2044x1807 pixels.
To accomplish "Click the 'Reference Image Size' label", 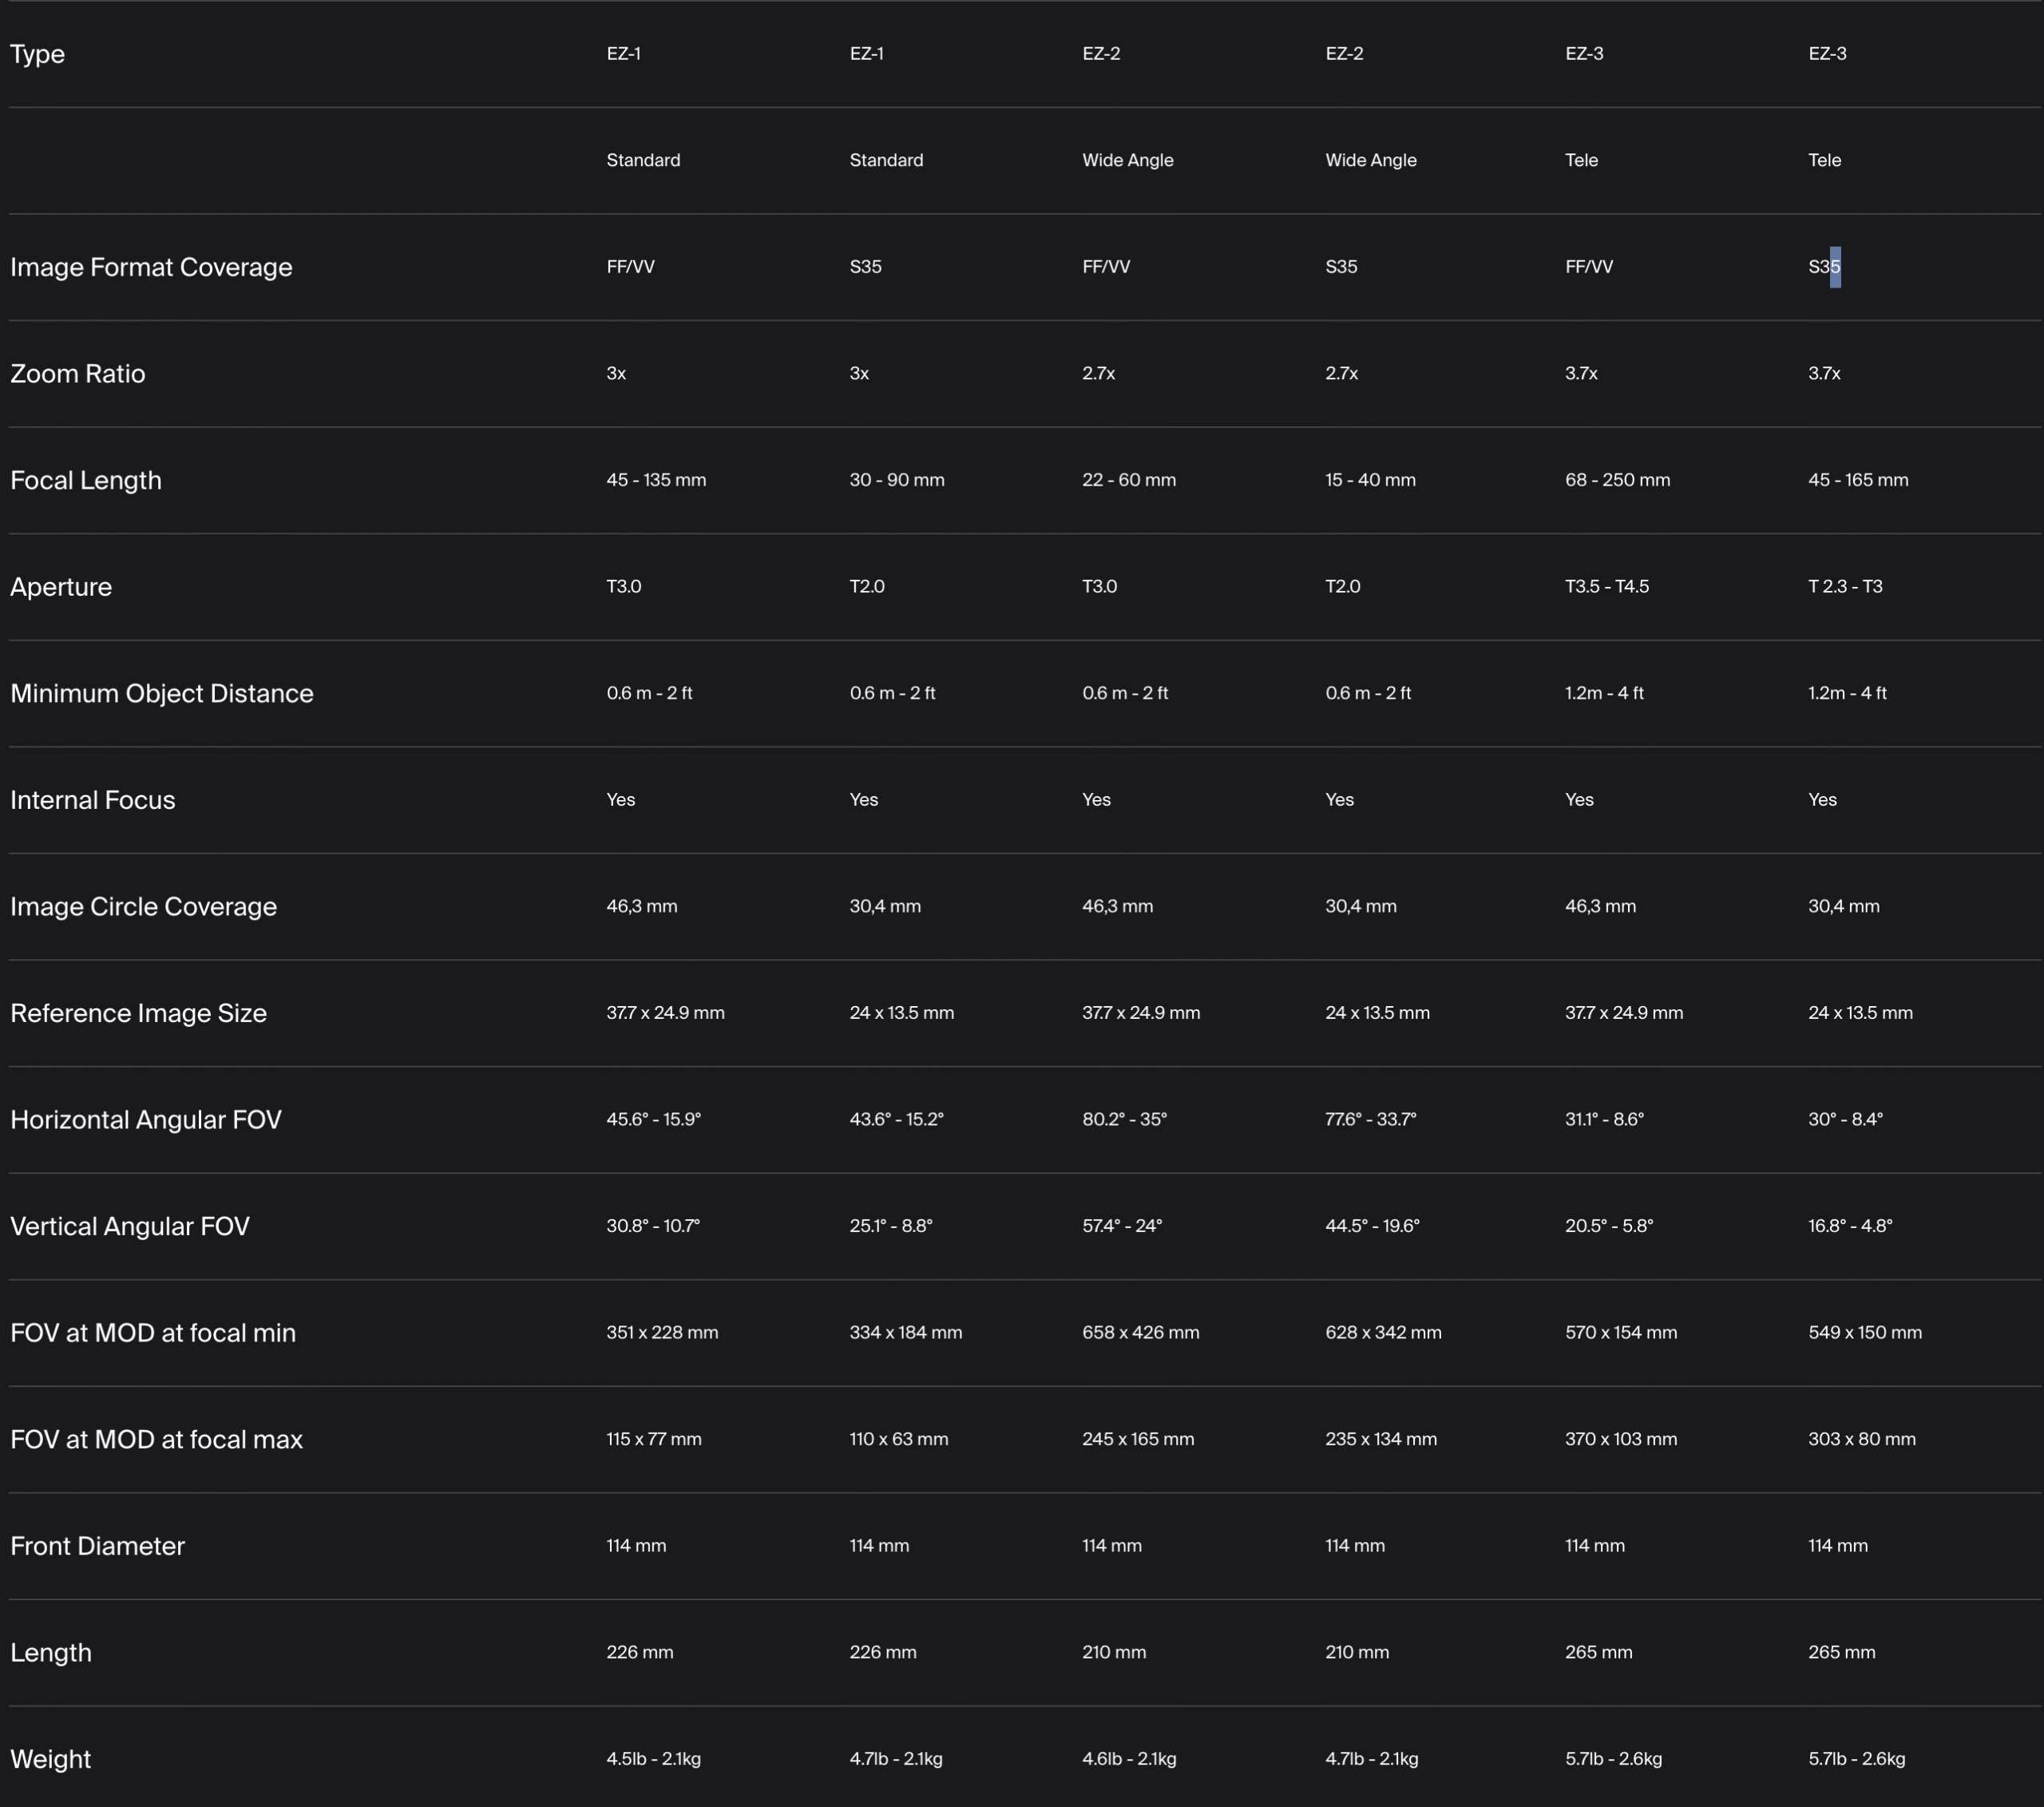I will tap(139, 1013).
